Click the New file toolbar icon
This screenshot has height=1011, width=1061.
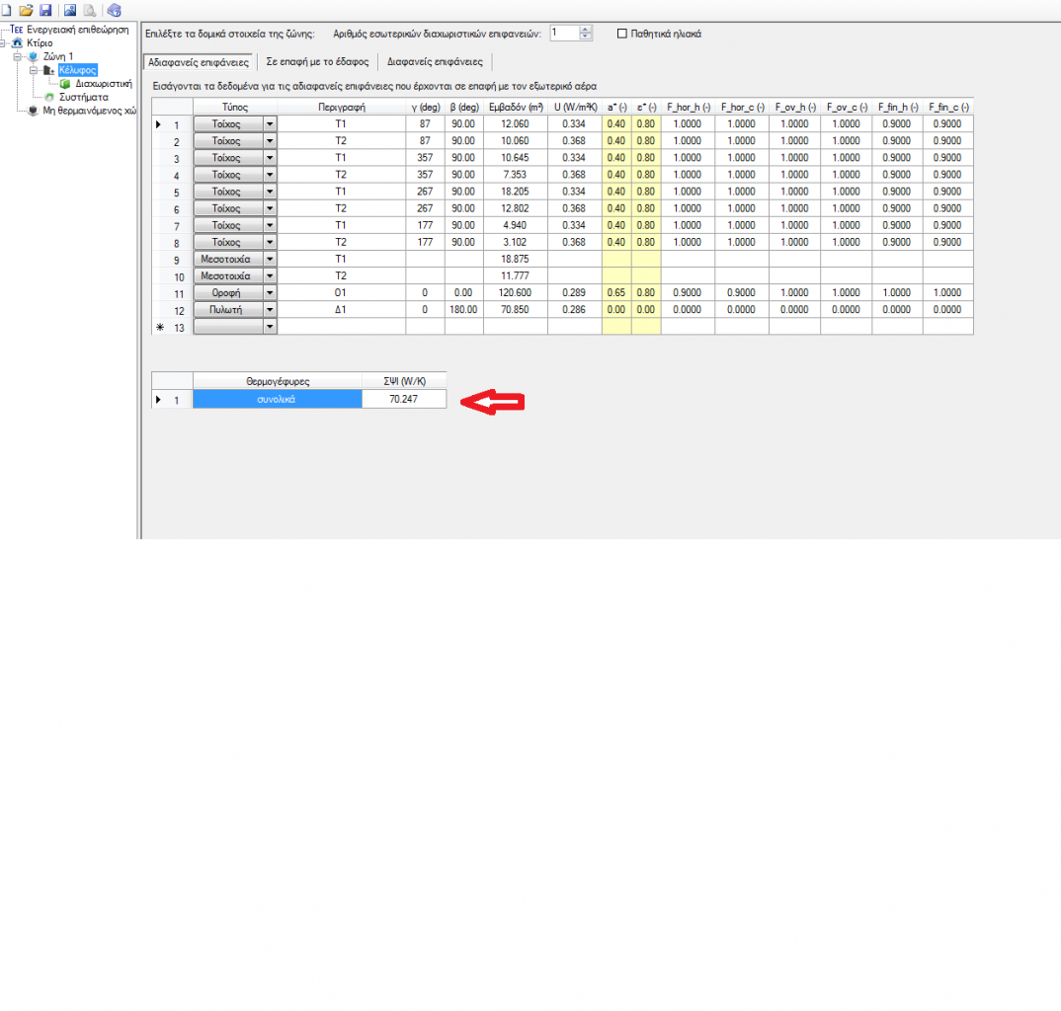click(8, 10)
